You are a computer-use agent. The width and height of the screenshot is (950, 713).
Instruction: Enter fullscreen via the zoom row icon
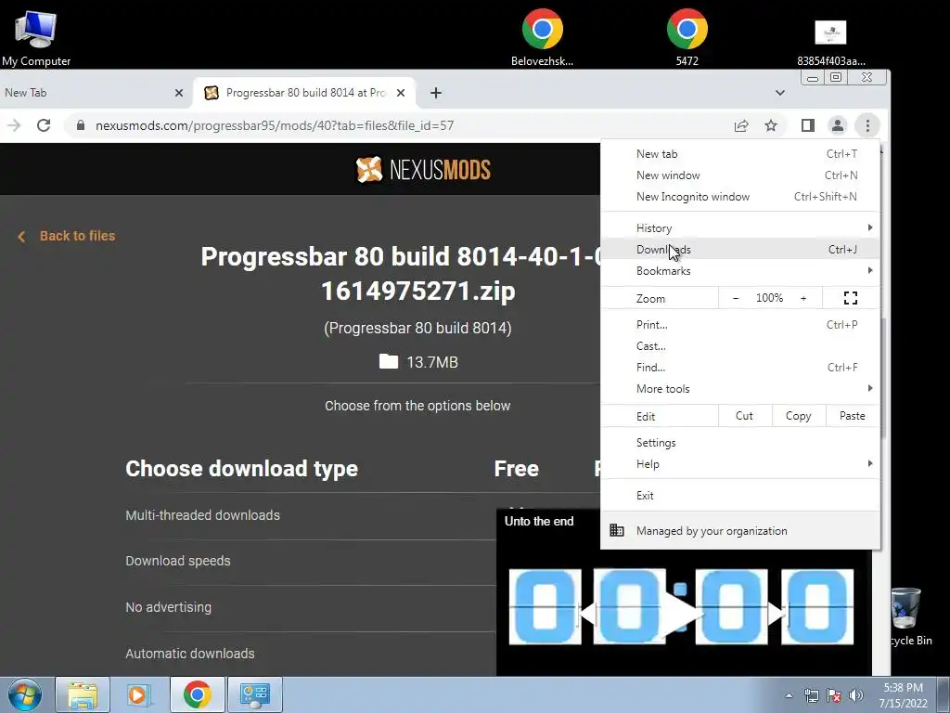pos(851,298)
